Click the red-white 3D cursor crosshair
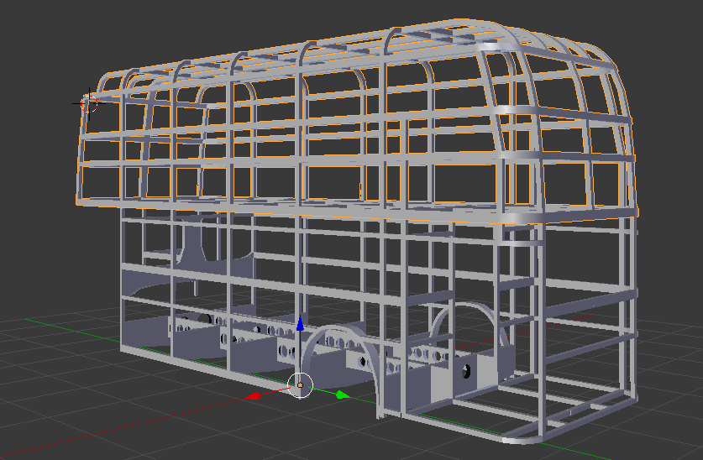The height and width of the screenshot is (460, 703). (x=89, y=103)
